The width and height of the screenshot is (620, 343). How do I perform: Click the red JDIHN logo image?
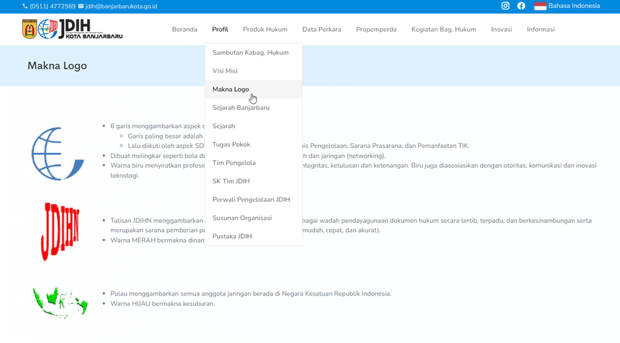[x=60, y=232]
